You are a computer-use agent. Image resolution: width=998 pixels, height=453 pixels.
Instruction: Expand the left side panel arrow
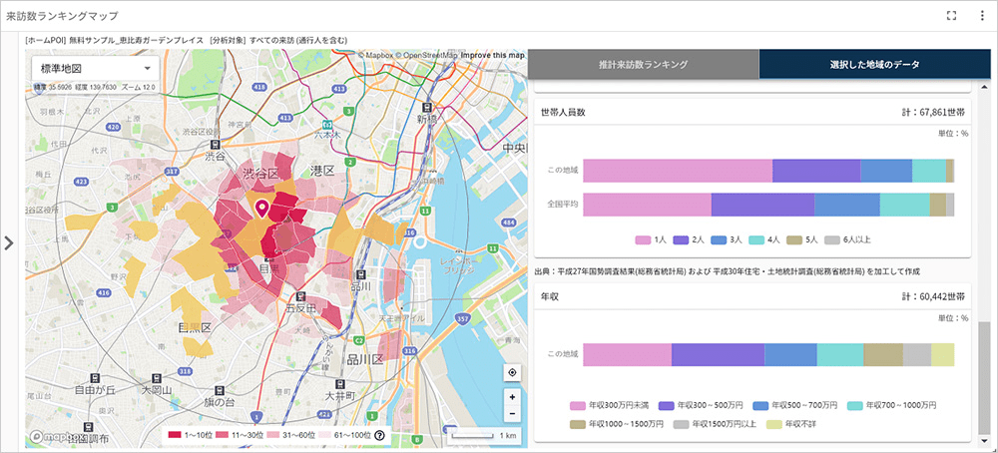point(9,243)
